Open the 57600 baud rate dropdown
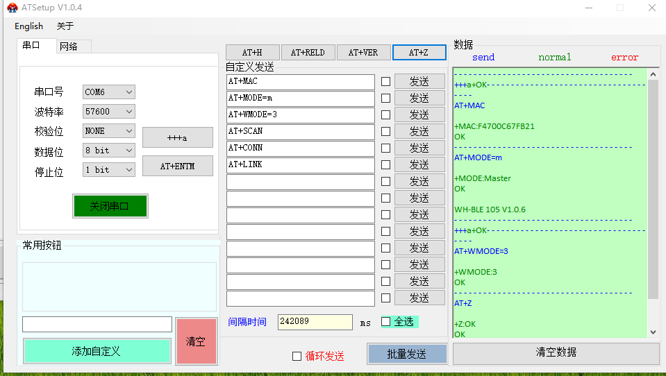 pyautogui.click(x=108, y=112)
